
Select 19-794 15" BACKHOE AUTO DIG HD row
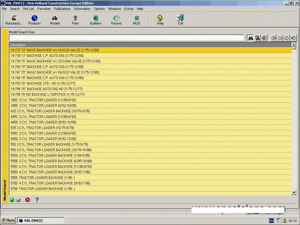(x=150, y=89)
